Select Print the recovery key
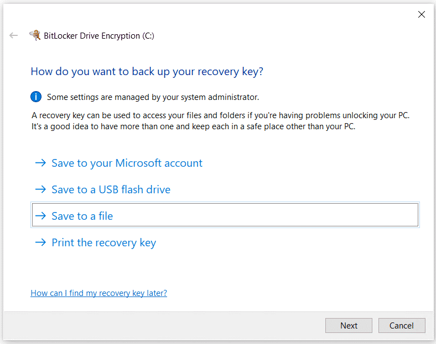Viewport: 436px width, 344px height. pos(103,243)
